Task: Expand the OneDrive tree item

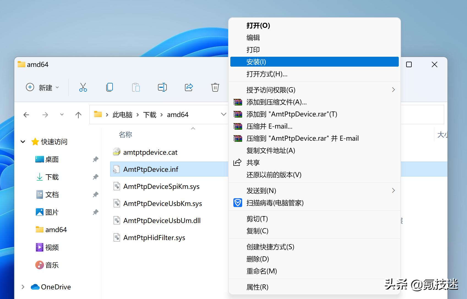Action: 23,287
